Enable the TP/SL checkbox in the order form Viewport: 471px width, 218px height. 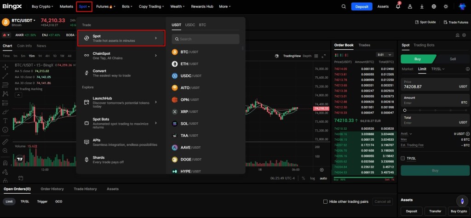403,158
